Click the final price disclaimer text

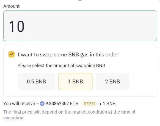[69, 115]
